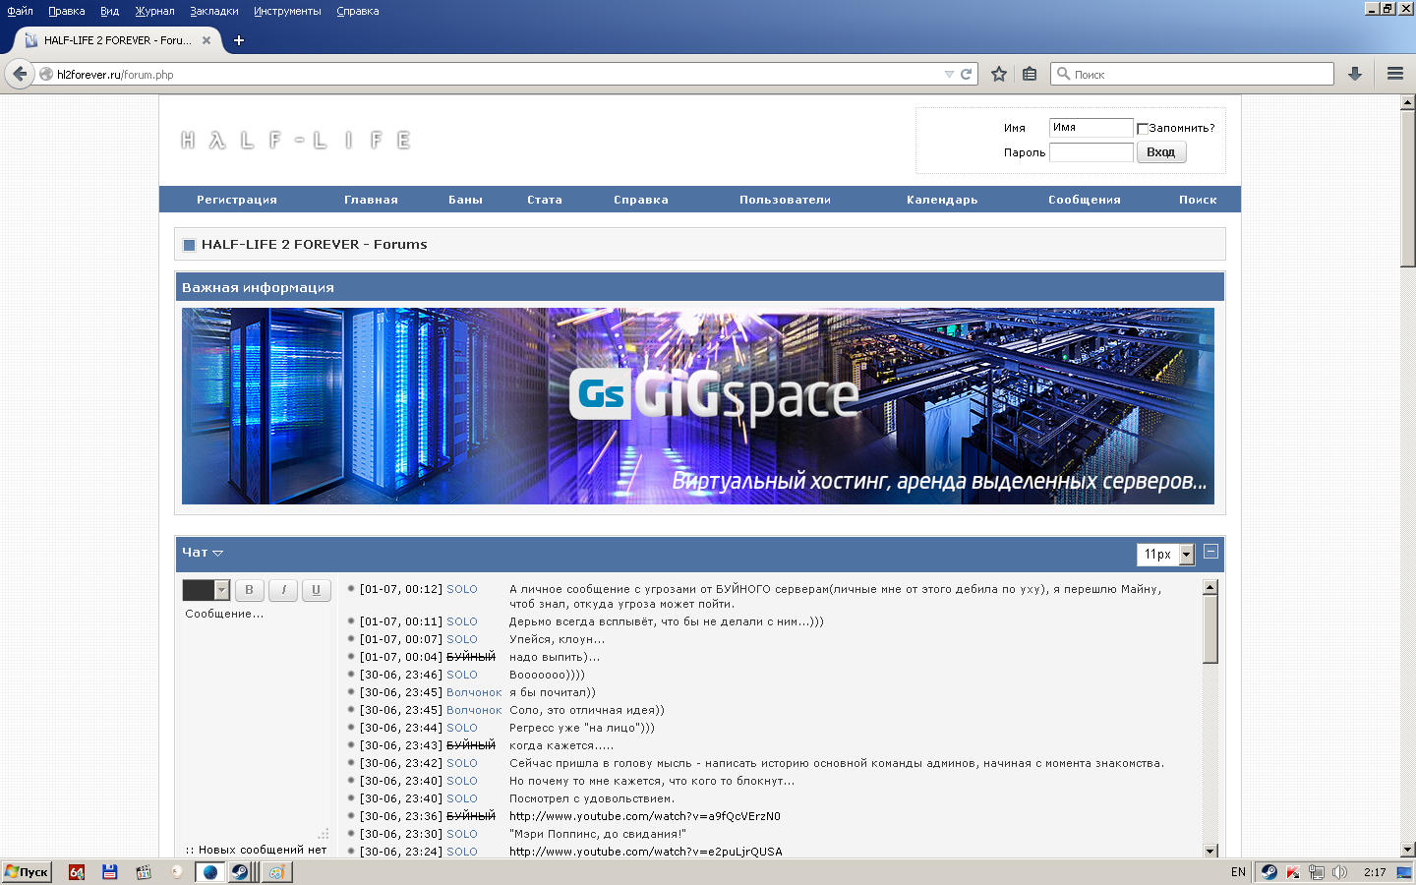
Task: Apply underline formatting in chat
Action: 316,590
